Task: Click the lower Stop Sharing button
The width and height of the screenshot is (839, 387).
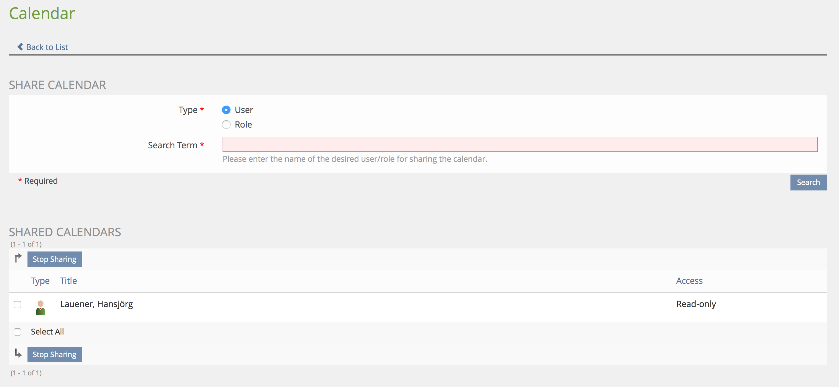Action: tap(54, 354)
